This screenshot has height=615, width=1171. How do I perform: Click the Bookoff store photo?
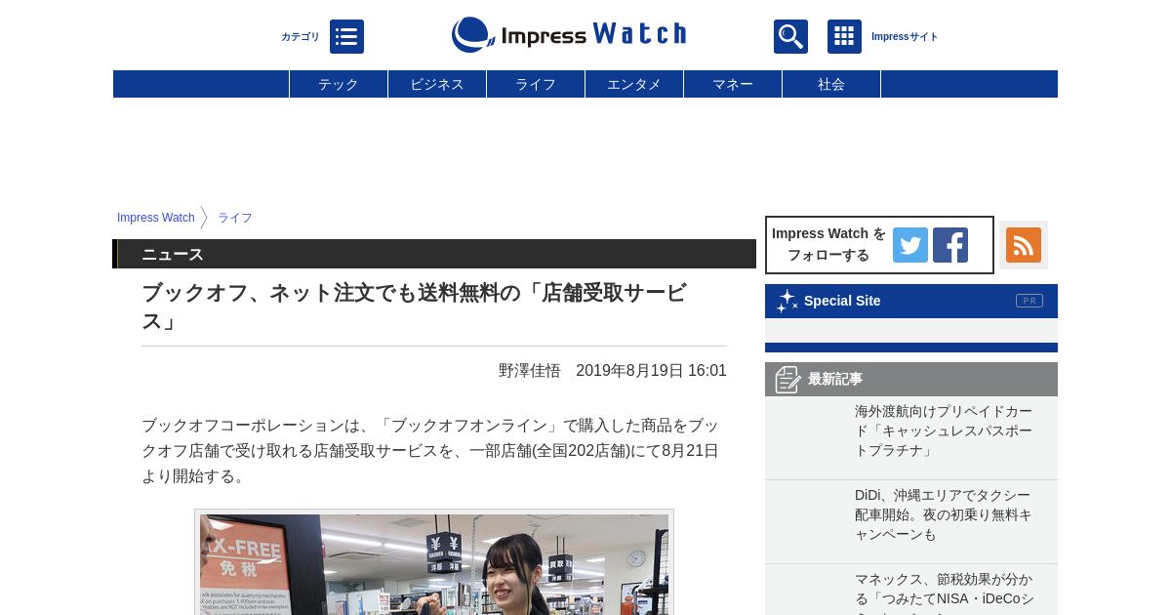(x=434, y=562)
